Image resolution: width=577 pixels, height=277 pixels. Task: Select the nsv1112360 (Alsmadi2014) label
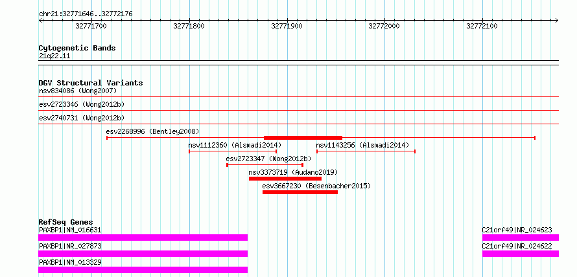point(235,145)
